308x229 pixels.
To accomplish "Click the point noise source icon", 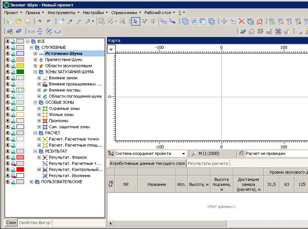I will pos(31,31).
